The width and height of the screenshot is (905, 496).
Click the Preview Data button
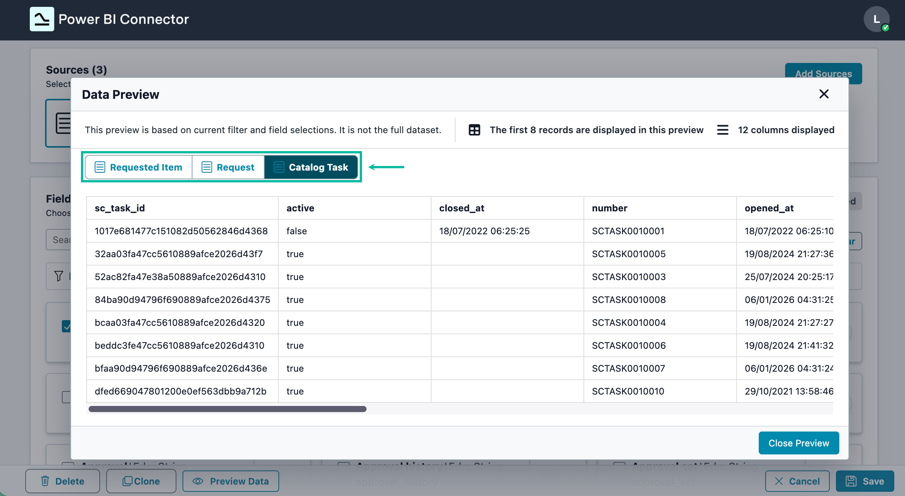[x=231, y=481]
